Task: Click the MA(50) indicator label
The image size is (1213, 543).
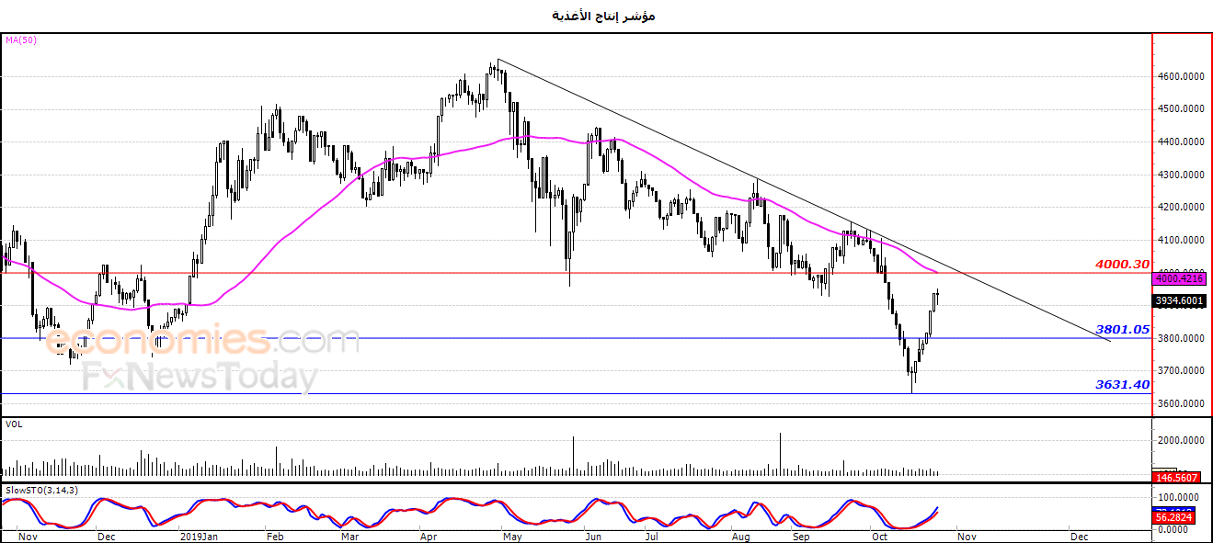Action: click(x=21, y=40)
